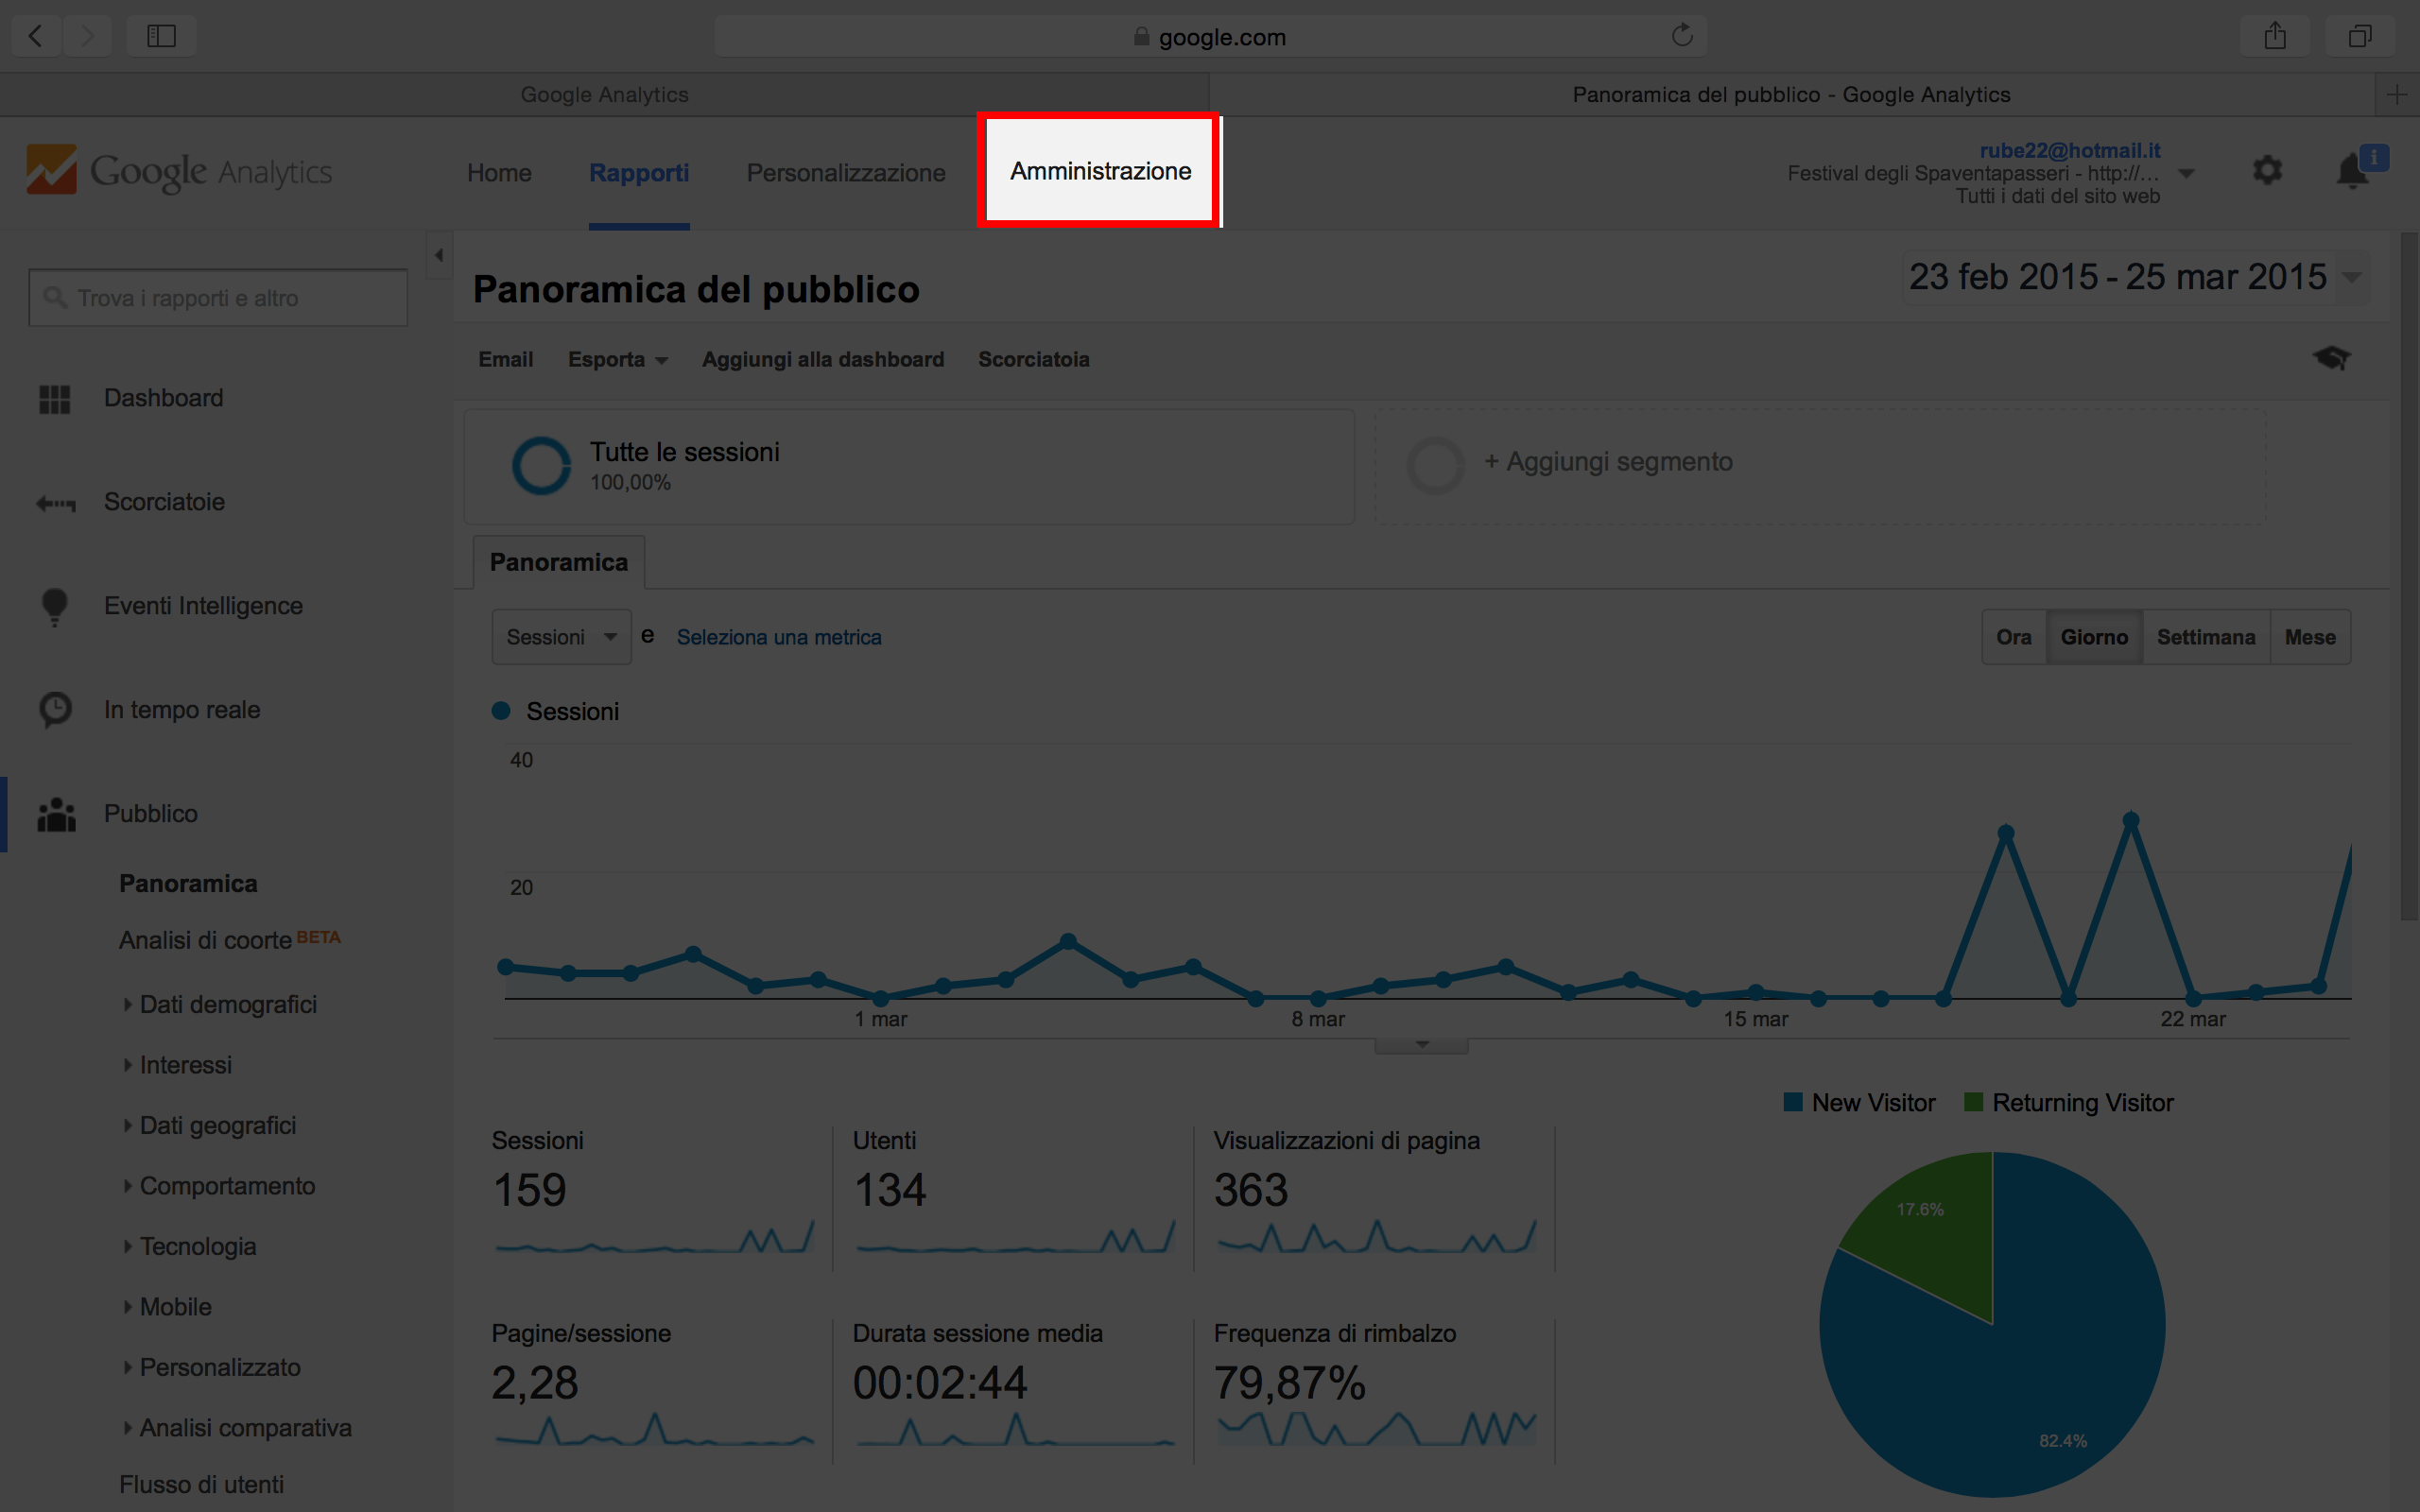Open the notifications bell icon
Viewport: 2420px width, 1512px height.
[2351, 172]
